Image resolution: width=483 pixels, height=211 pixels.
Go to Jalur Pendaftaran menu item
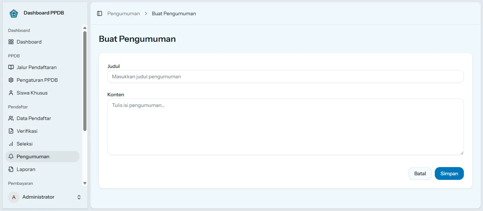[x=42, y=67]
